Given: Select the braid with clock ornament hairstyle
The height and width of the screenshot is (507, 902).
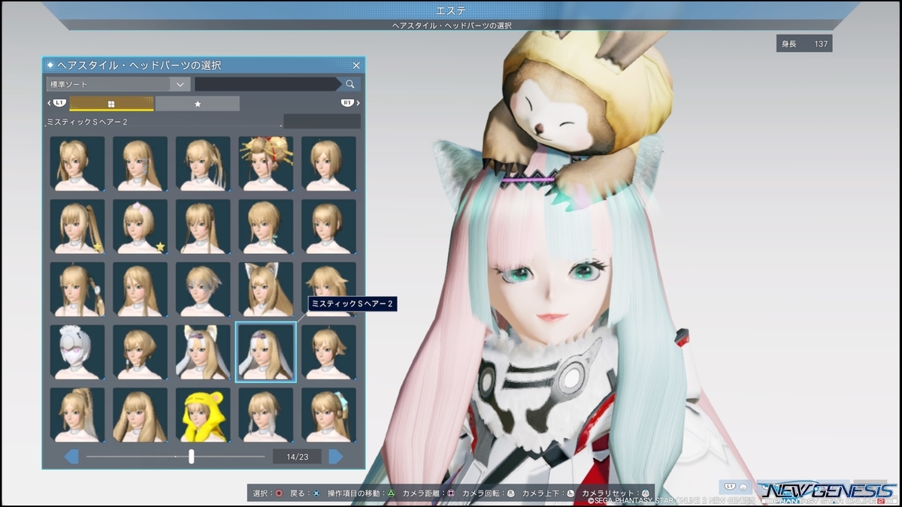Looking at the screenshot, I should click(x=77, y=289).
